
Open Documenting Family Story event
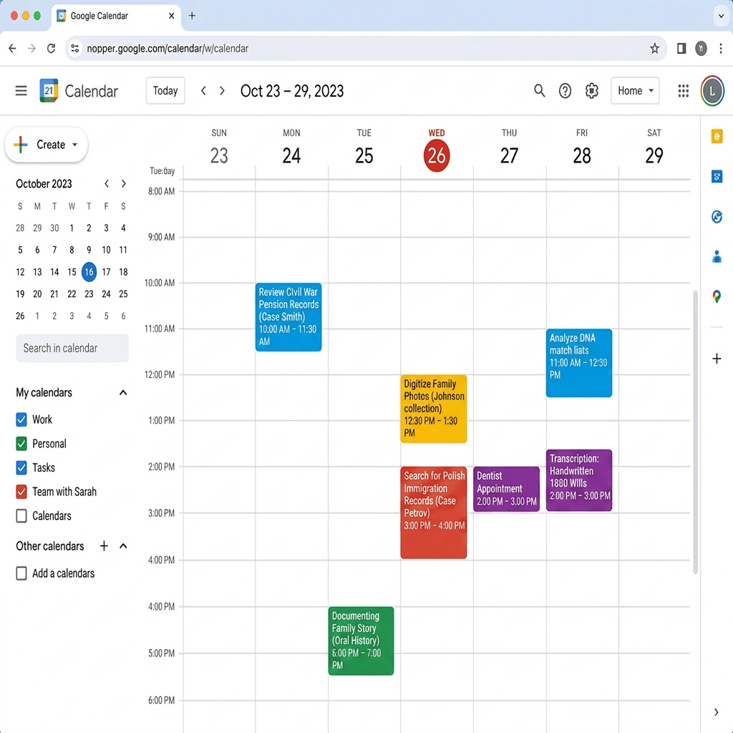361,641
